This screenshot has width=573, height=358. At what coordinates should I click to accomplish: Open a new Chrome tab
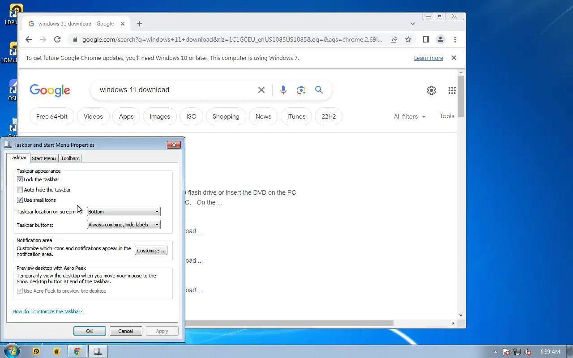140,24
